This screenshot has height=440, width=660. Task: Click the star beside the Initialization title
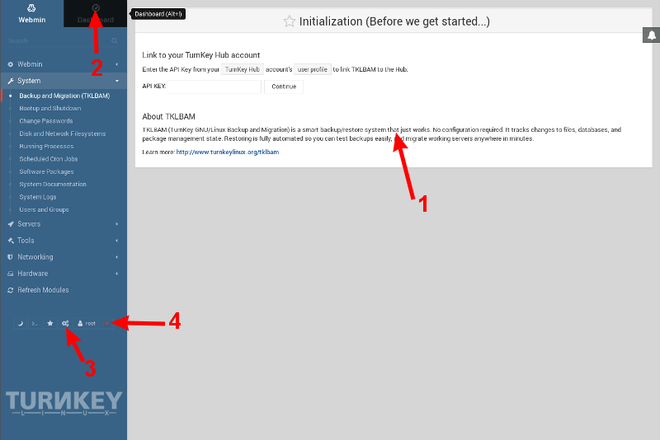tap(289, 22)
